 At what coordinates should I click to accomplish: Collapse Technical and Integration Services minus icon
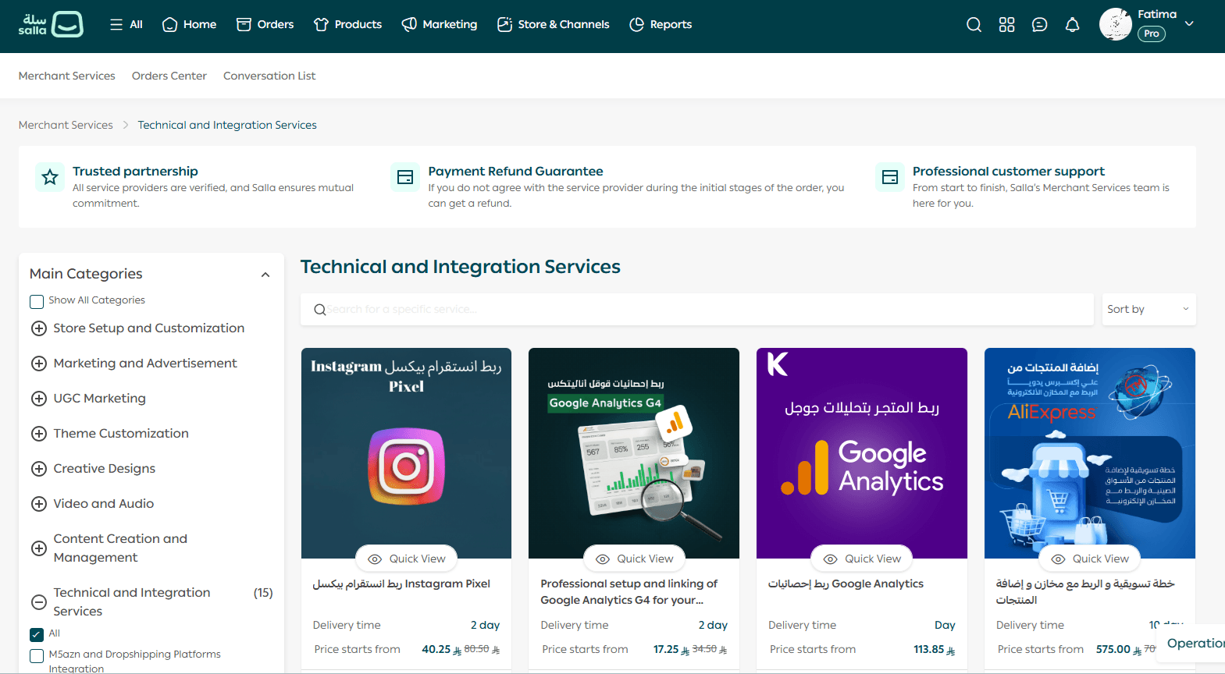tap(39, 602)
